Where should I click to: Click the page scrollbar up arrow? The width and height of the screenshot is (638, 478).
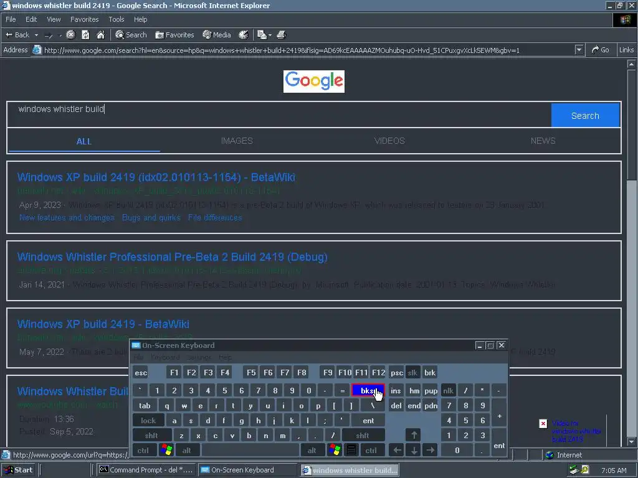[x=631, y=64]
